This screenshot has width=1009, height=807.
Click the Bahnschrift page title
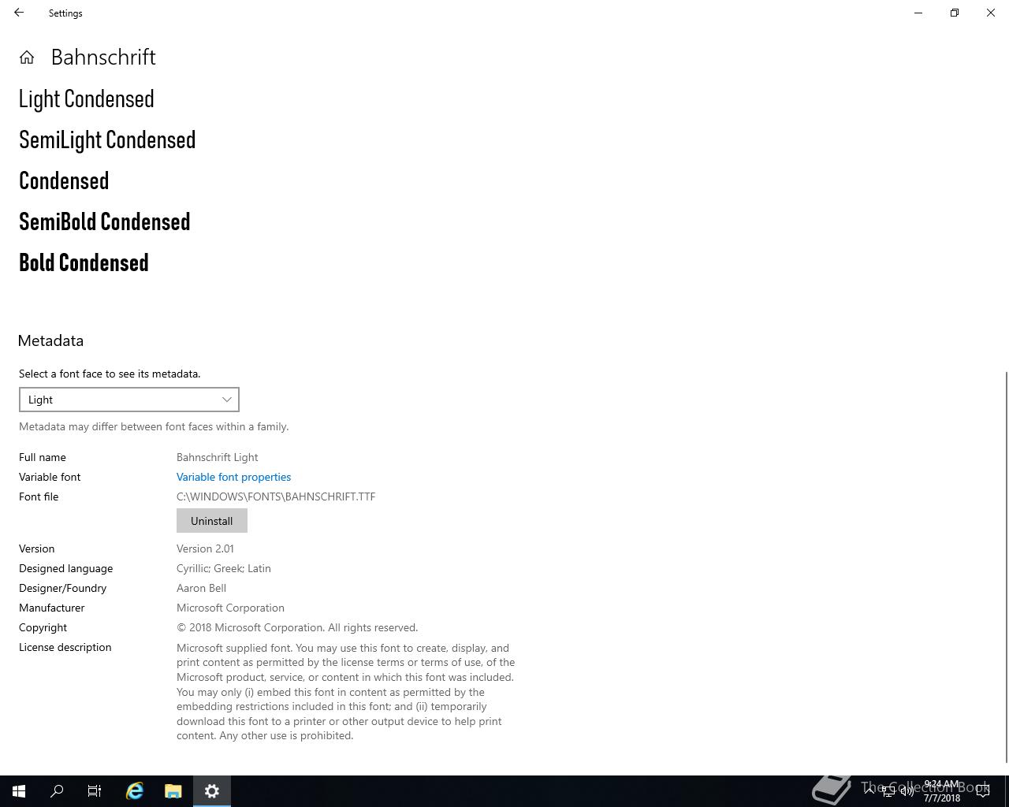click(x=103, y=58)
